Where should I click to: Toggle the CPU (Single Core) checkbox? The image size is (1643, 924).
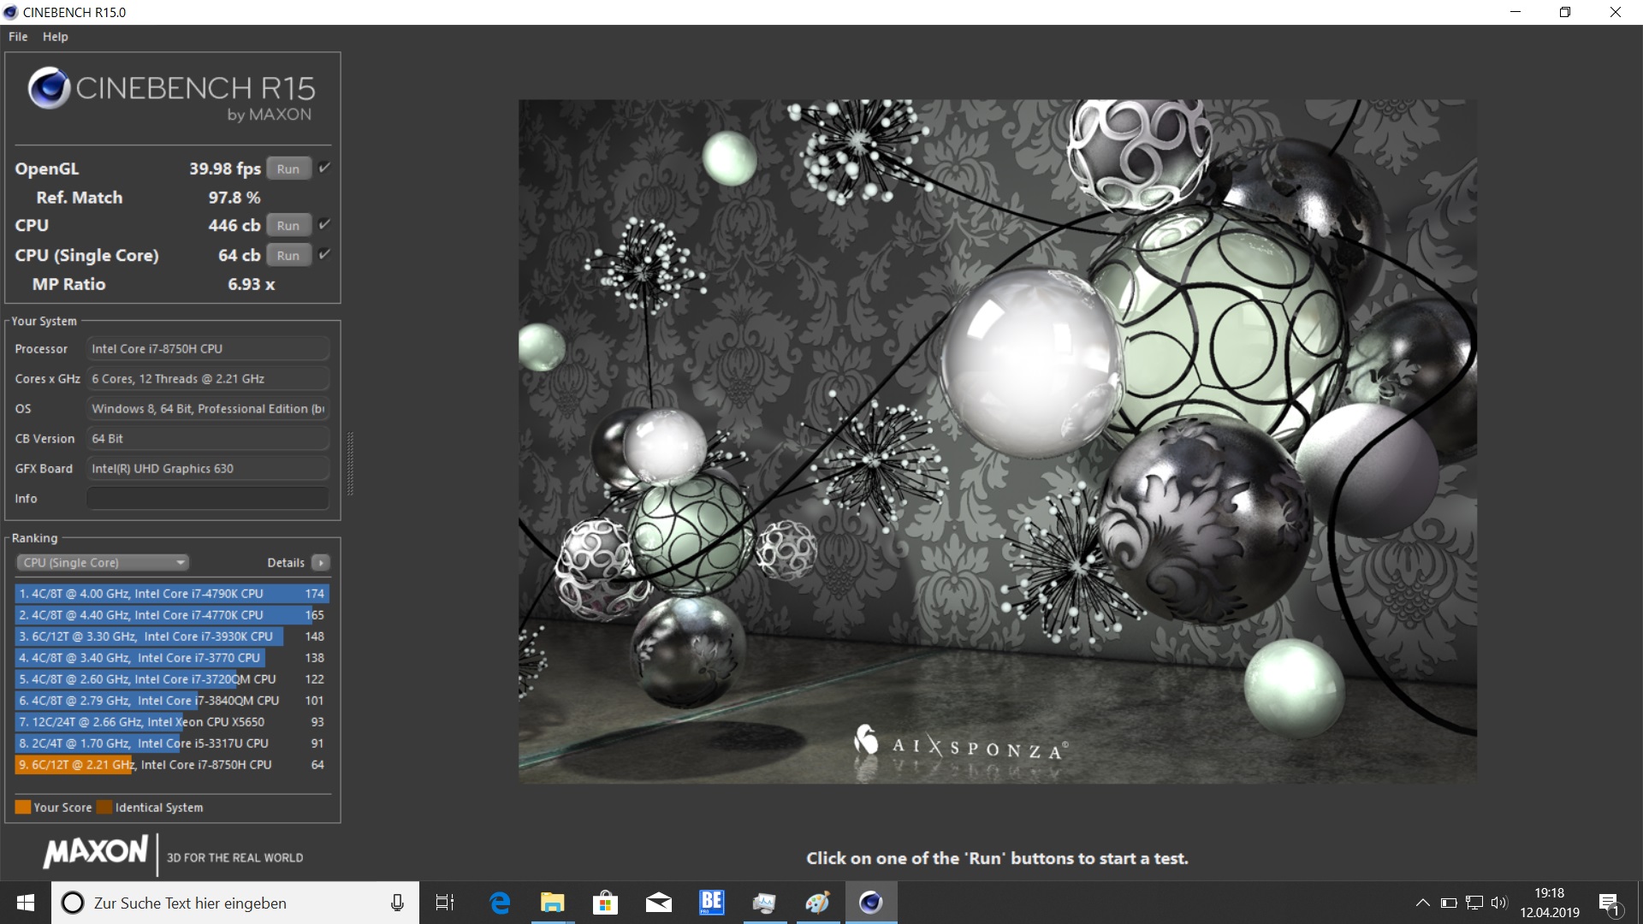coord(324,255)
